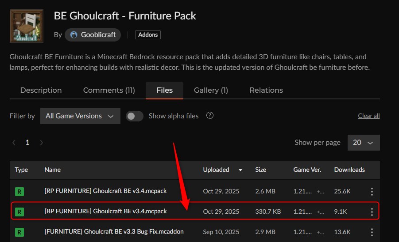Click the Name column header

pyautogui.click(x=52, y=170)
